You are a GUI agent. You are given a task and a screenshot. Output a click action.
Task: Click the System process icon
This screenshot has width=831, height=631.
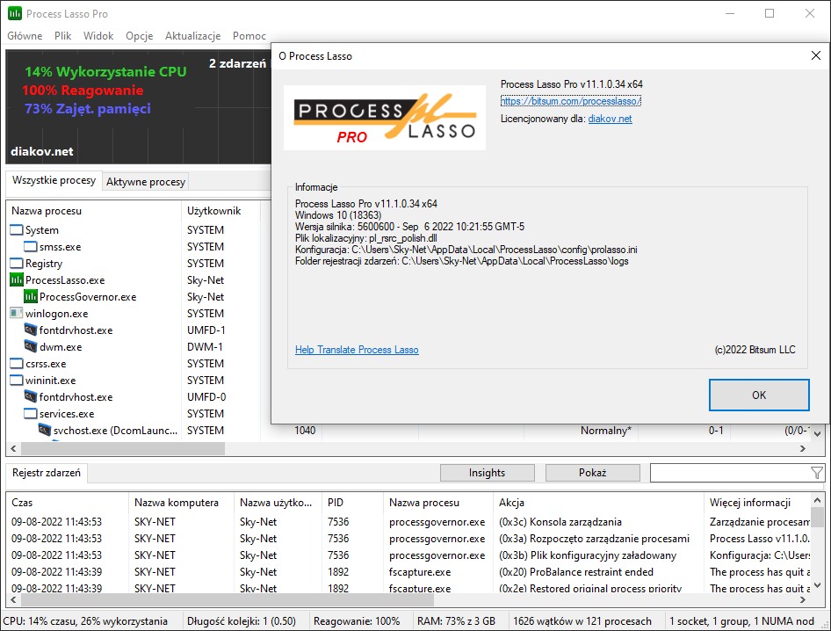coord(17,230)
